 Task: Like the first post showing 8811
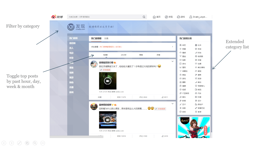[165, 97]
